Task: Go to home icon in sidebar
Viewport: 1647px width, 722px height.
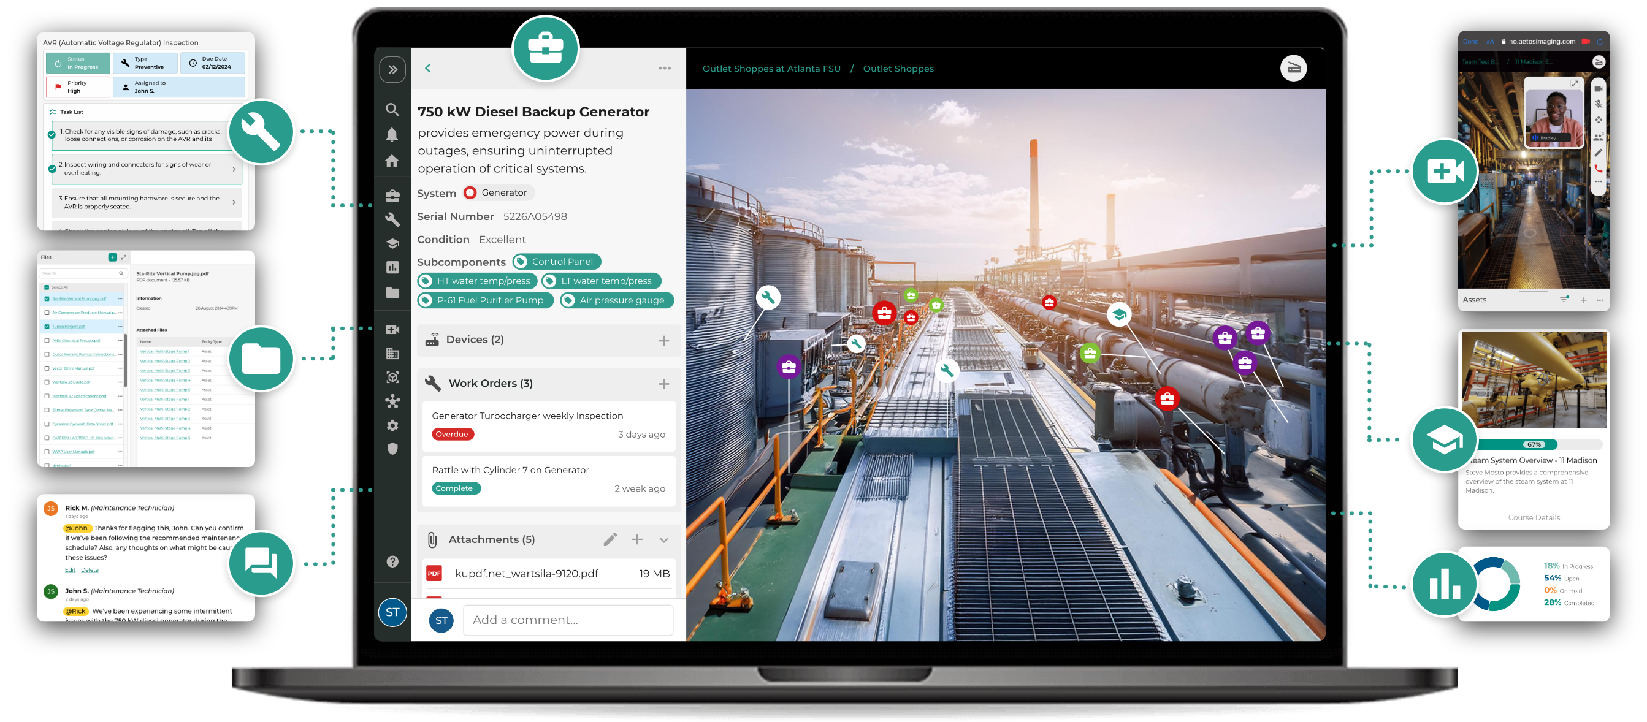Action: [392, 161]
